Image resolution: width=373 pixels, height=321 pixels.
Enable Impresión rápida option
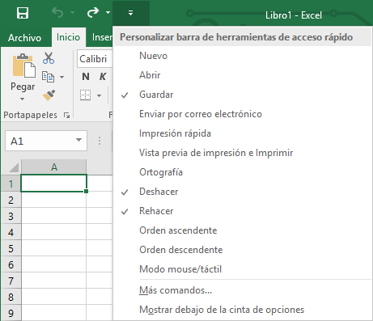[242, 133]
